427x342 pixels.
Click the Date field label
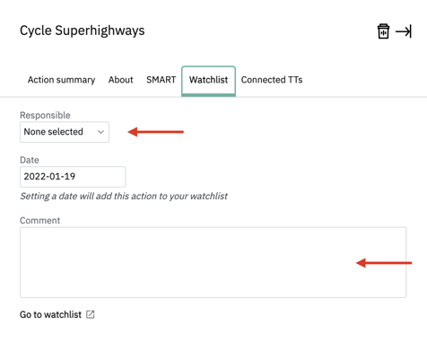30,160
